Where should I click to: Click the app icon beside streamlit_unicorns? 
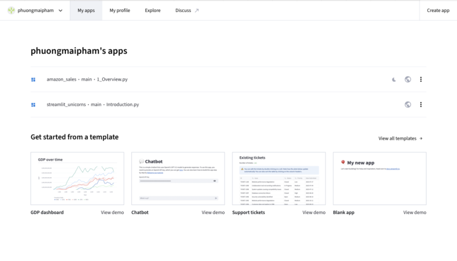point(34,104)
